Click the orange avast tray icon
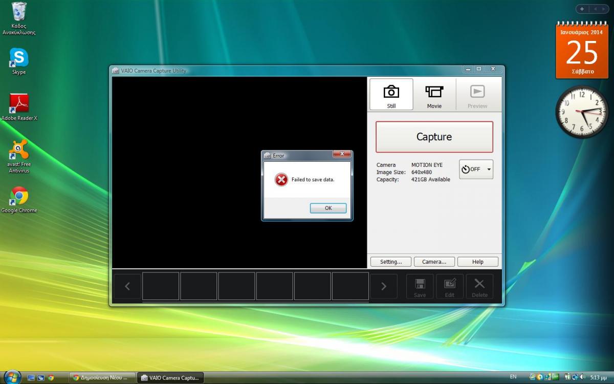Image resolution: width=614 pixels, height=384 pixels. coord(540,377)
